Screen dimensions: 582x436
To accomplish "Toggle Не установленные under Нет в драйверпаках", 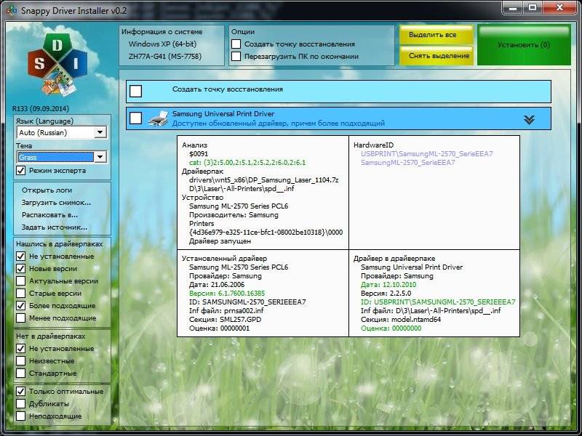I will (x=21, y=349).
